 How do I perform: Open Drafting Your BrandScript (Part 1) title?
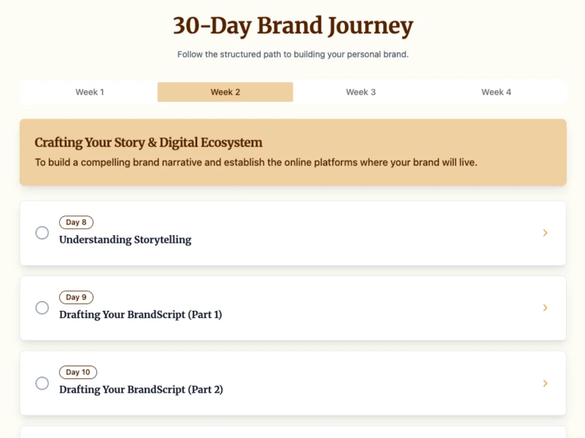coord(140,315)
